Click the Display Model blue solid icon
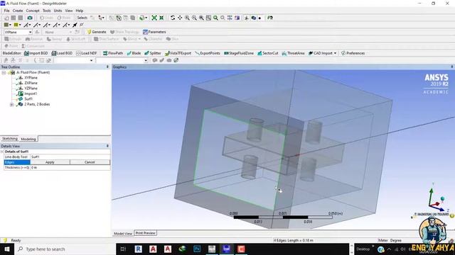Image resolution: width=455 pixels, height=255 pixels. click(x=254, y=18)
